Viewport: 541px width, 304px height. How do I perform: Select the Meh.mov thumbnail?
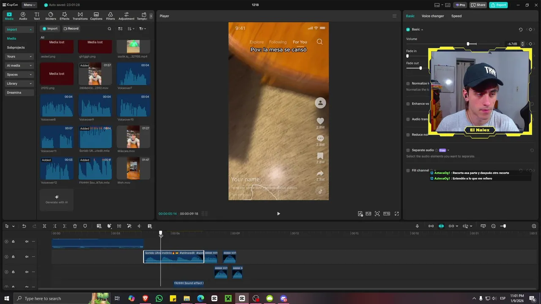133,168
